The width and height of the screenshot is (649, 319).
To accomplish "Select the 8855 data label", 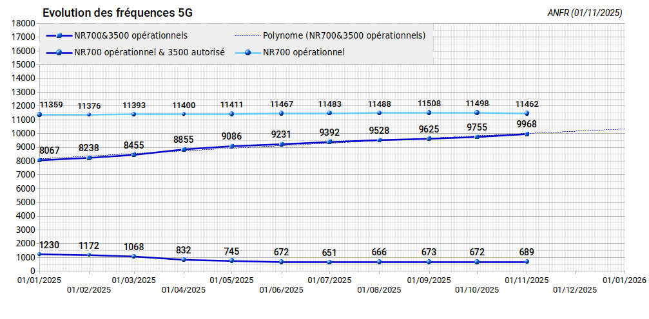I will (x=184, y=139).
